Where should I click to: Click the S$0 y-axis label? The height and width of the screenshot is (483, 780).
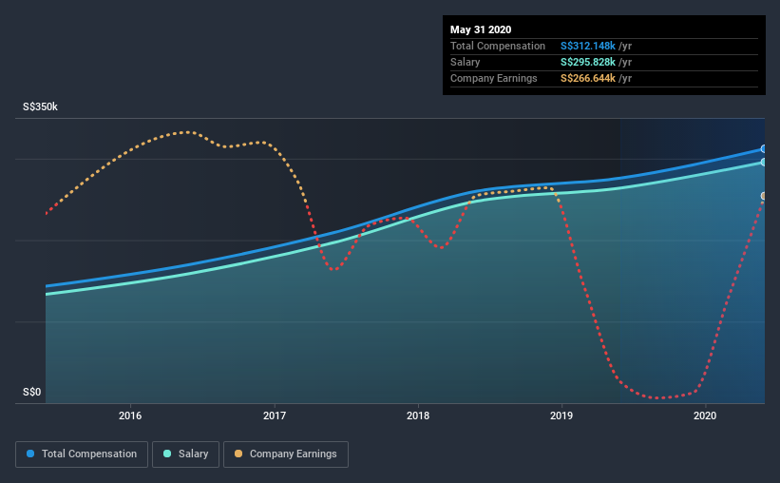pyautogui.click(x=32, y=393)
